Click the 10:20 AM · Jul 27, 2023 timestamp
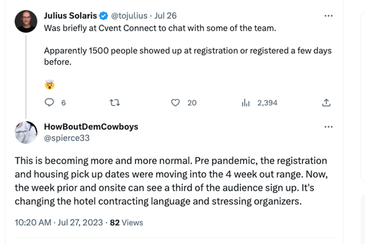365x244 pixels. point(59,222)
